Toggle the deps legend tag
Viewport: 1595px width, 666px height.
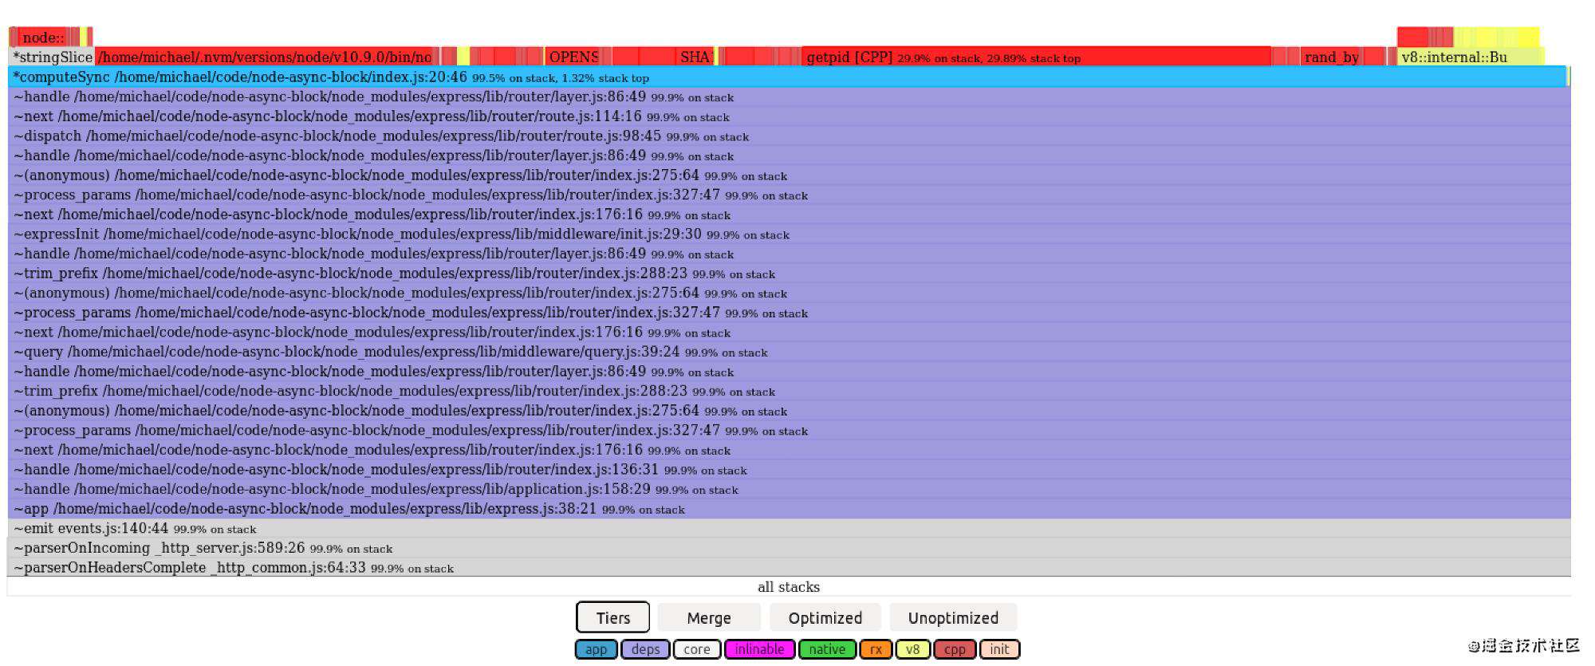[645, 649]
